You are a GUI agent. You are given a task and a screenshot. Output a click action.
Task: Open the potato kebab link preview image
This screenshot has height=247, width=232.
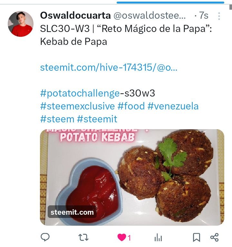[x=132, y=177]
